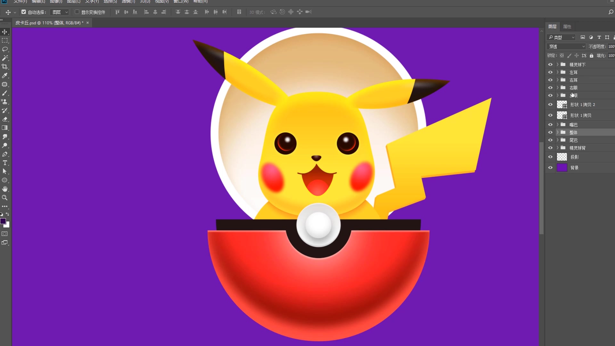Toggle visibility of 形状 1 拷贝 2 layer
The image size is (615, 346).
click(x=550, y=104)
